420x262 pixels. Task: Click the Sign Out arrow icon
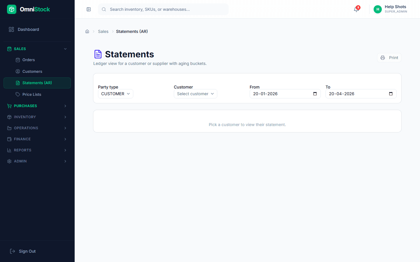pos(13,251)
